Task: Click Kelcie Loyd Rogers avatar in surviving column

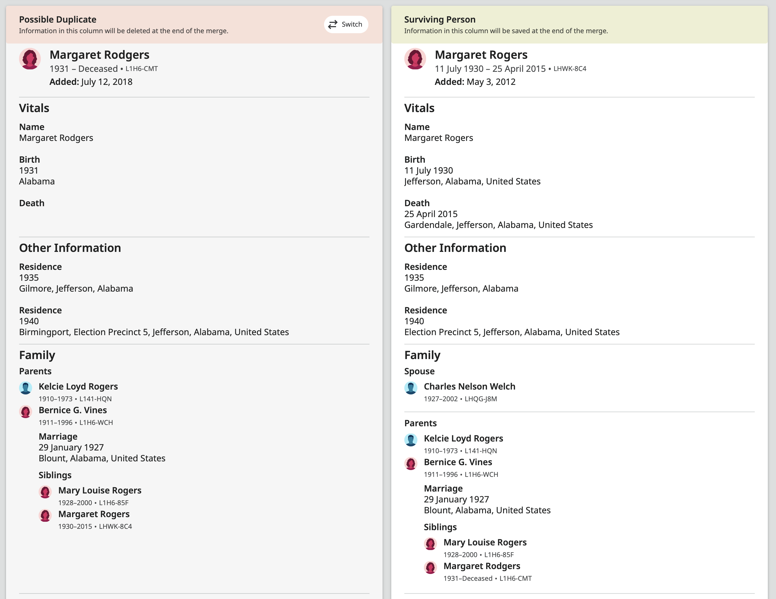Action: point(411,440)
